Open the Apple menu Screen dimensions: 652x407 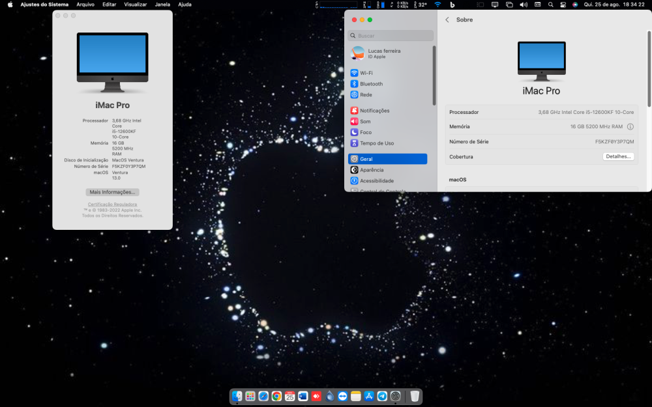[10, 5]
